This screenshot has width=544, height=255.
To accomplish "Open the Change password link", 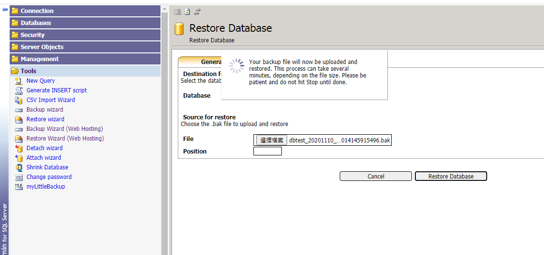I will coord(49,177).
